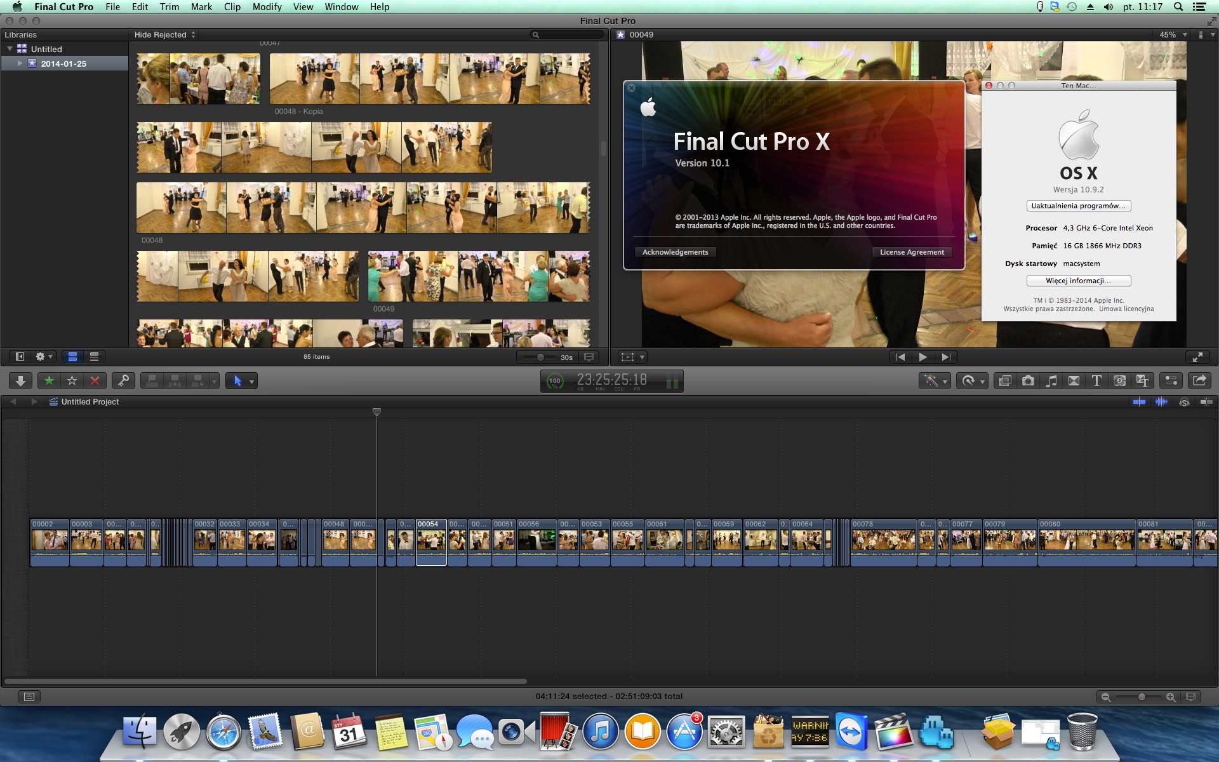
Task: Click the white Unrate star button
Action: click(72, 381)
